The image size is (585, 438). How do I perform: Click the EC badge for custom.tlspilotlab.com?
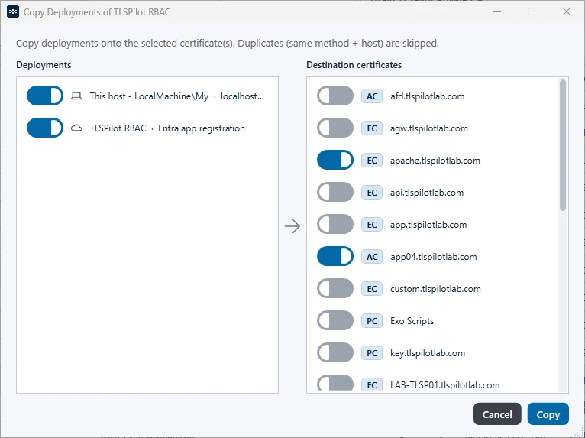pyautogui.click(x=372, y=289)
